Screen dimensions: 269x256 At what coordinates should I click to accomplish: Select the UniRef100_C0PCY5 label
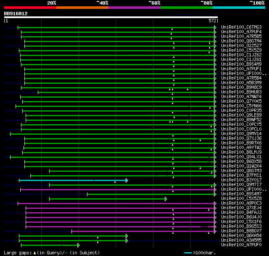(241, 125)
